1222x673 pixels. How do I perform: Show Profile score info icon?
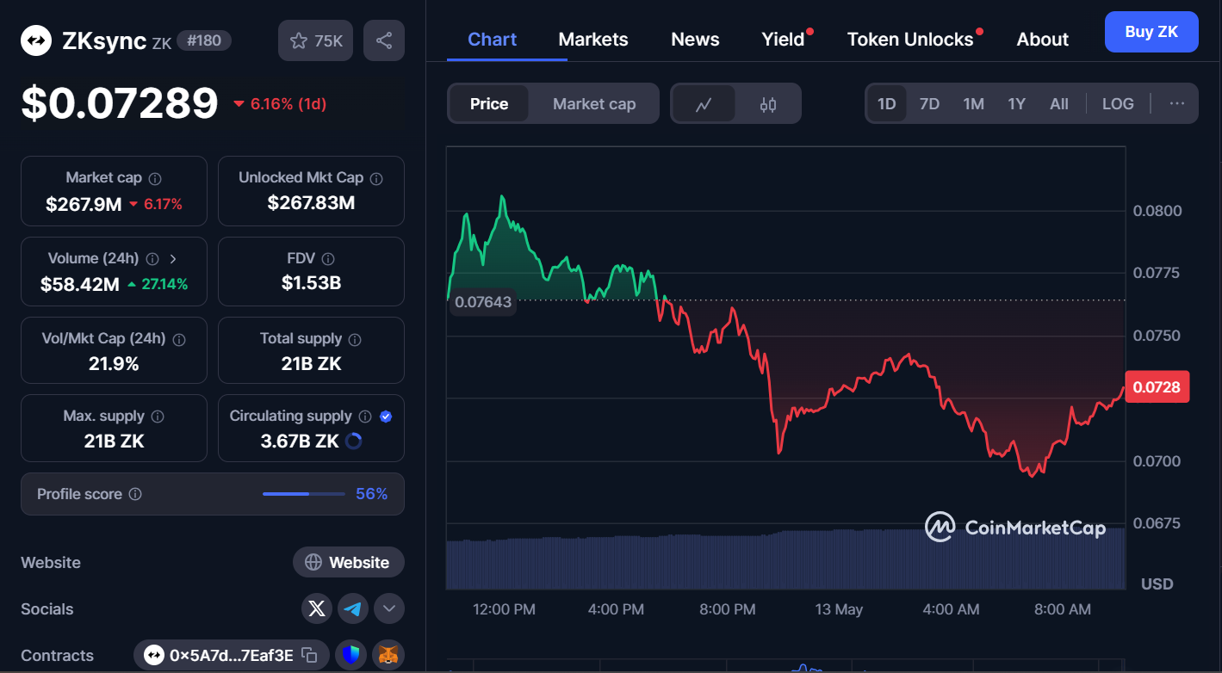tap(135, 494)
